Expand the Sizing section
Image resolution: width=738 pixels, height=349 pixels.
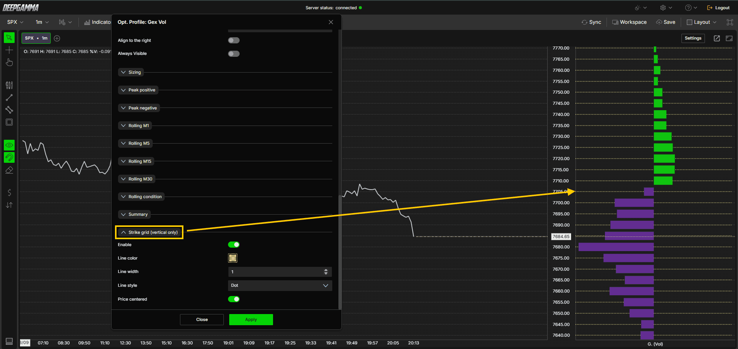pyautogui.click(x=131, y=72)
